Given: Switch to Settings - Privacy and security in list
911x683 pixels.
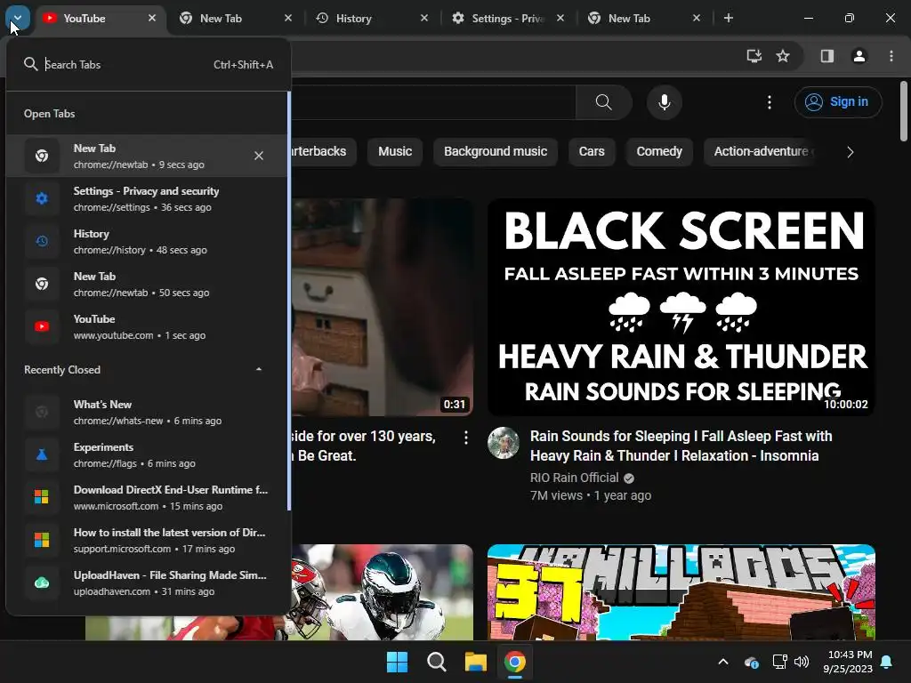Looking at the screenshot, I should (x=147, y=198).
